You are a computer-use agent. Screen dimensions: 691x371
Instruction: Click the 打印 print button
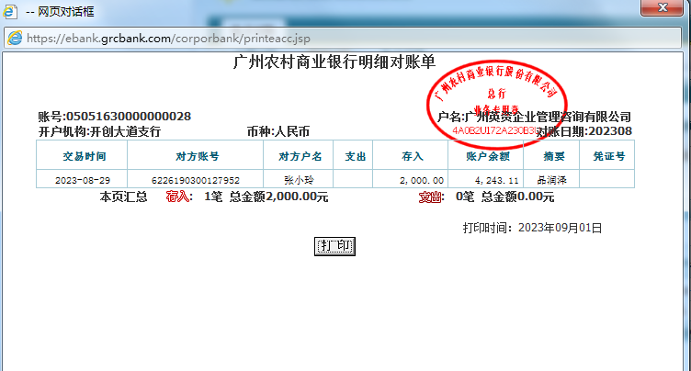(334, 246)
